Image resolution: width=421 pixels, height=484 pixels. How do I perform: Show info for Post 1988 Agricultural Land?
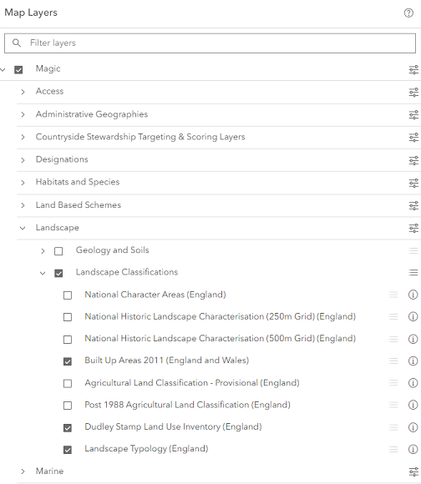[413, 405]
